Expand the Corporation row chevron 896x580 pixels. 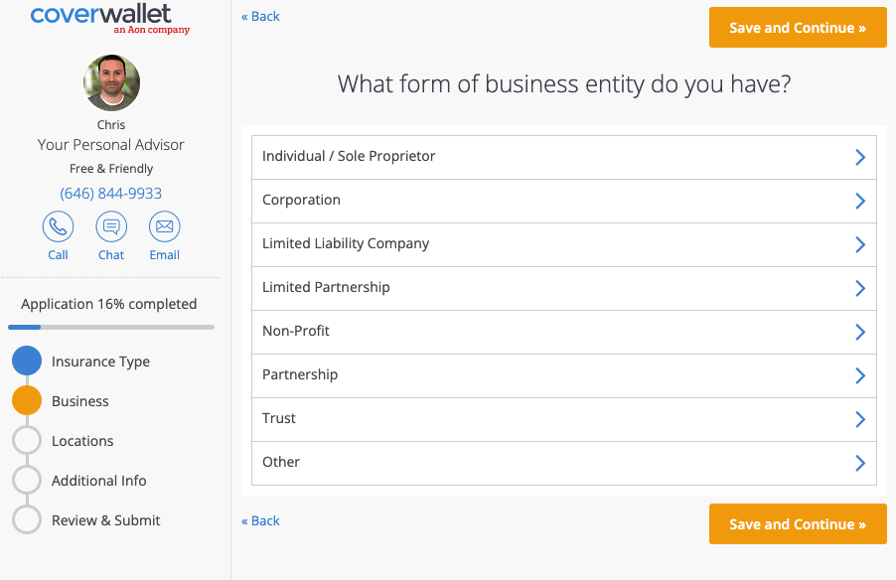(x=860, y=201)
